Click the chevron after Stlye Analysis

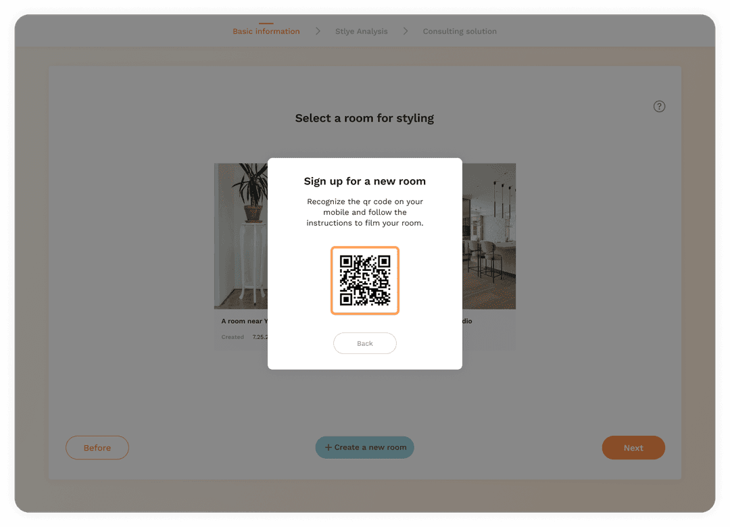pos(405,31)
